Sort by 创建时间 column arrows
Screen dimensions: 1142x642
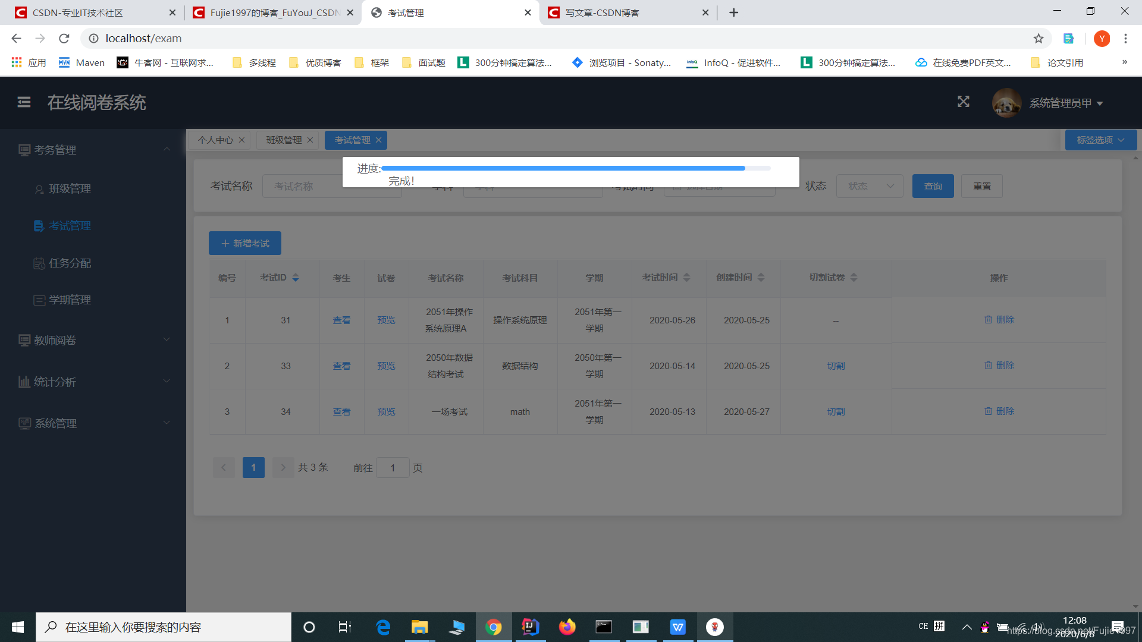761,278
